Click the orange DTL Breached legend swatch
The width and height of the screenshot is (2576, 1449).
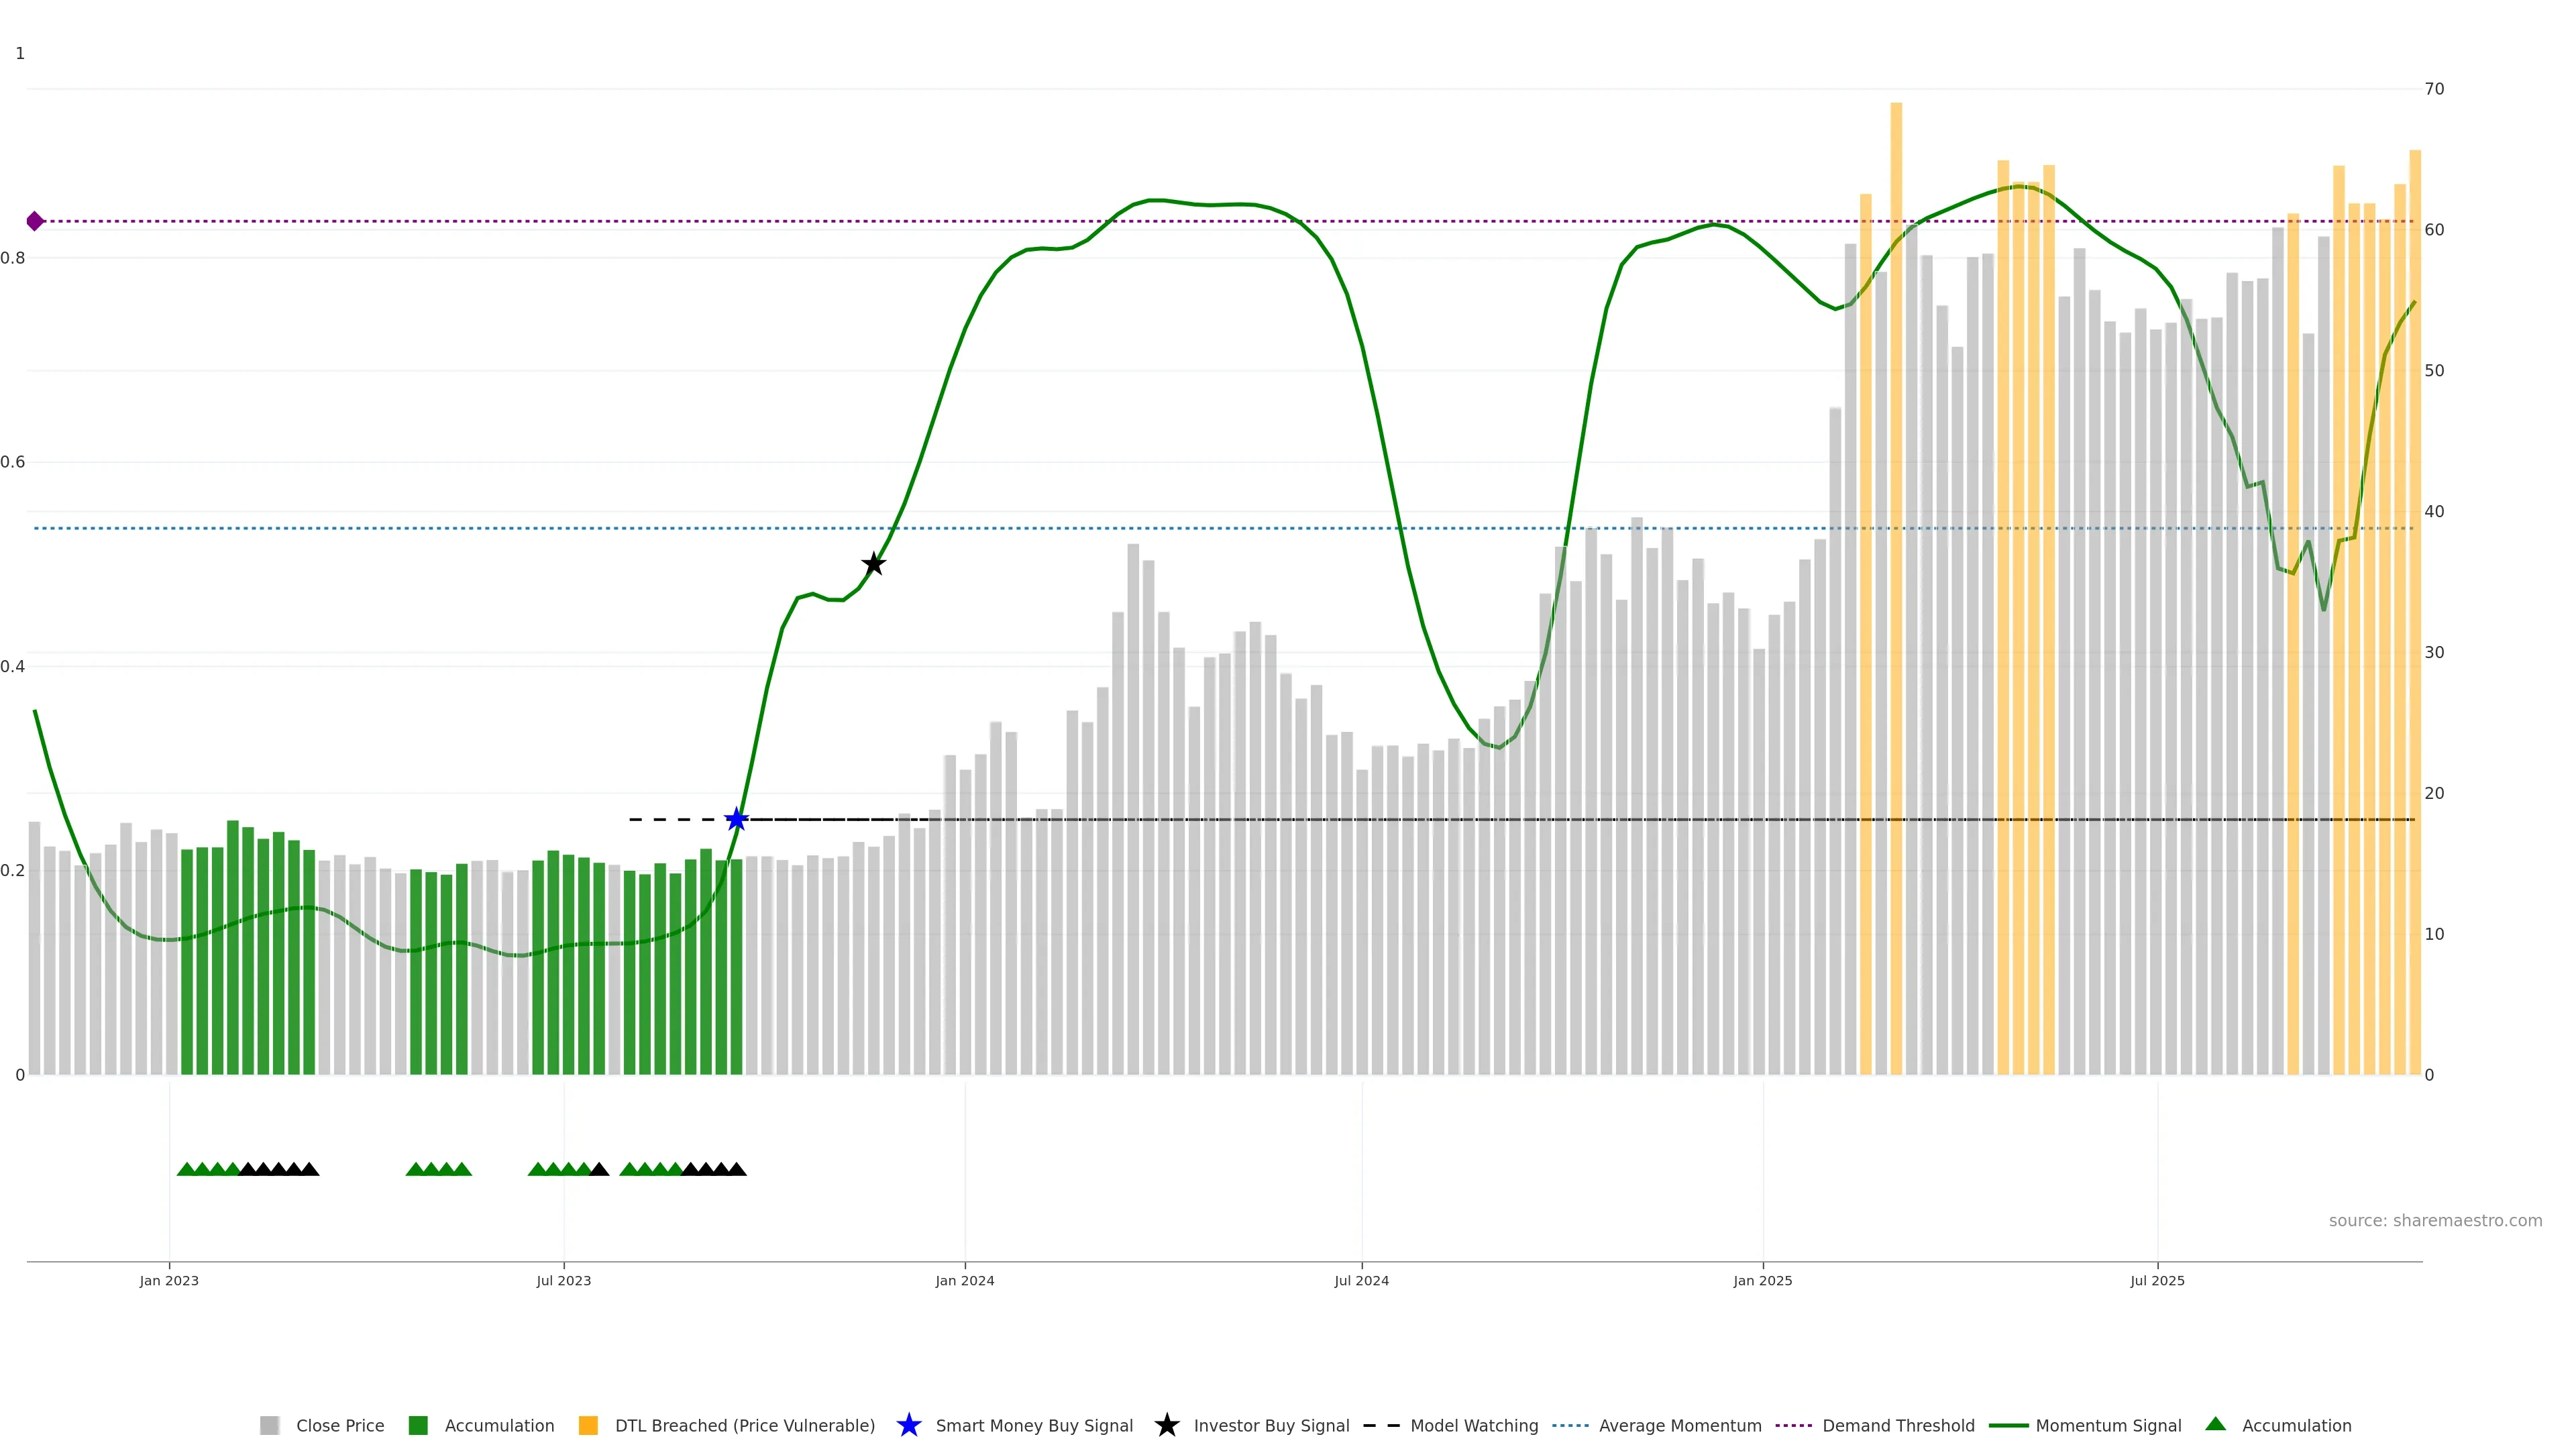point(588,1425)
